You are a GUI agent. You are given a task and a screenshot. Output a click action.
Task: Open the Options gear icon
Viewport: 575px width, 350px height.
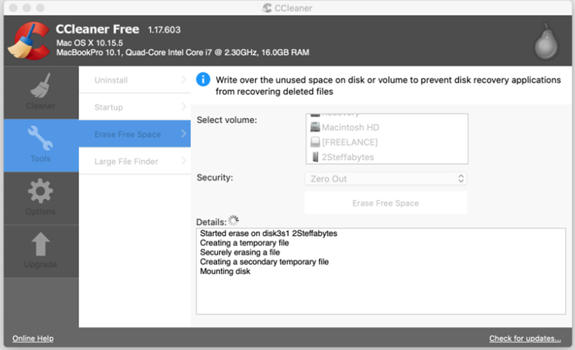click(41, 191)
